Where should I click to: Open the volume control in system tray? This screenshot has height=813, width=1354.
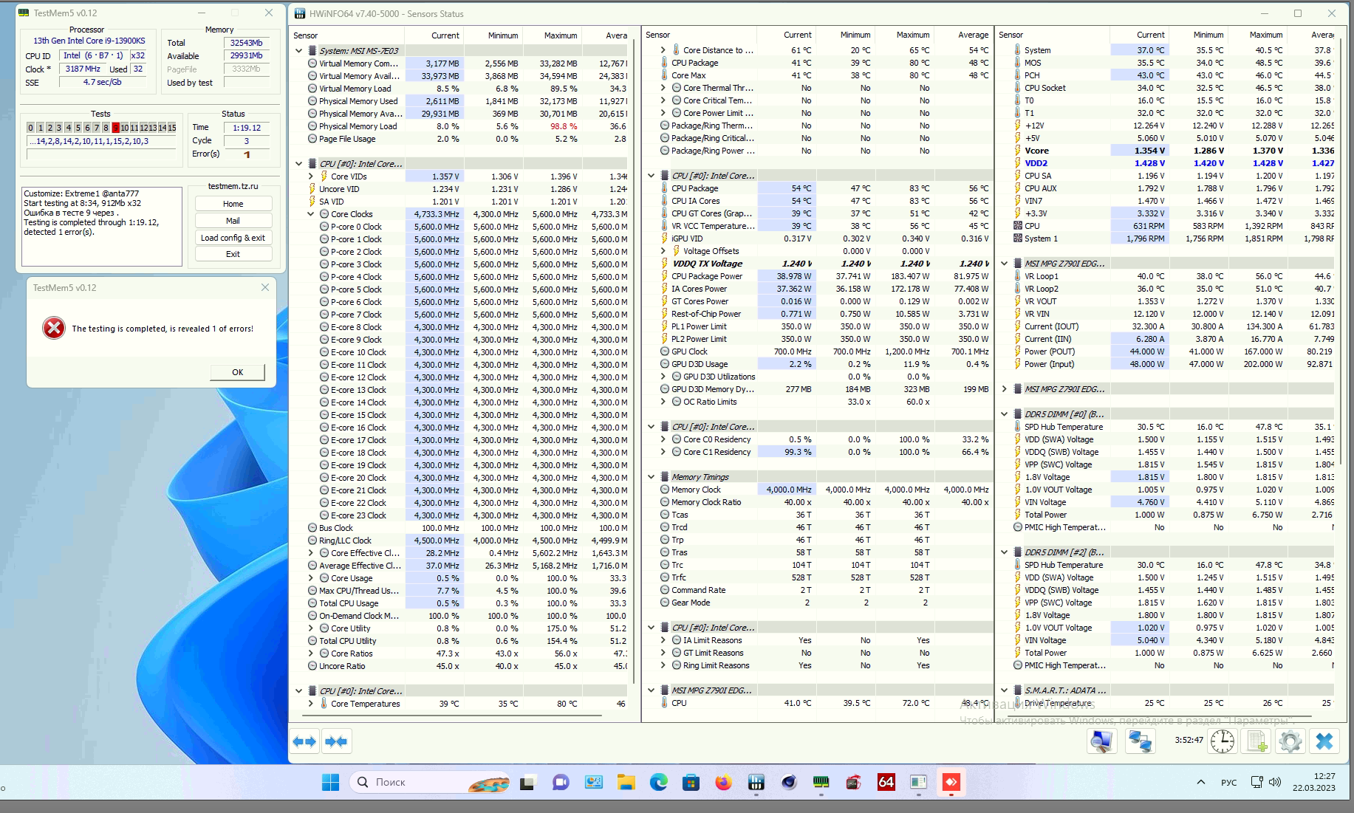1275,783
